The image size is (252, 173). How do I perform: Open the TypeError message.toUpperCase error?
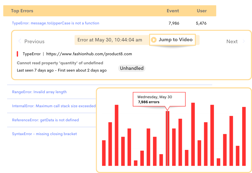click(x=56, y=23)
